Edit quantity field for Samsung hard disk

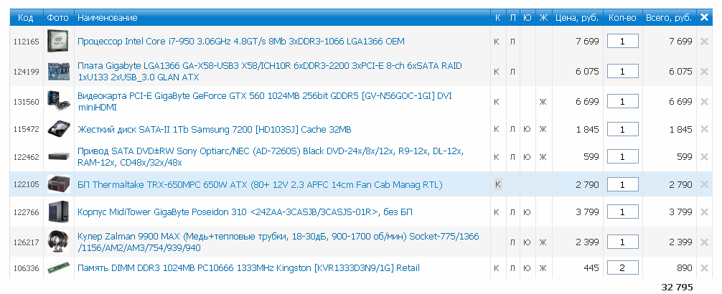click(622, 130)
